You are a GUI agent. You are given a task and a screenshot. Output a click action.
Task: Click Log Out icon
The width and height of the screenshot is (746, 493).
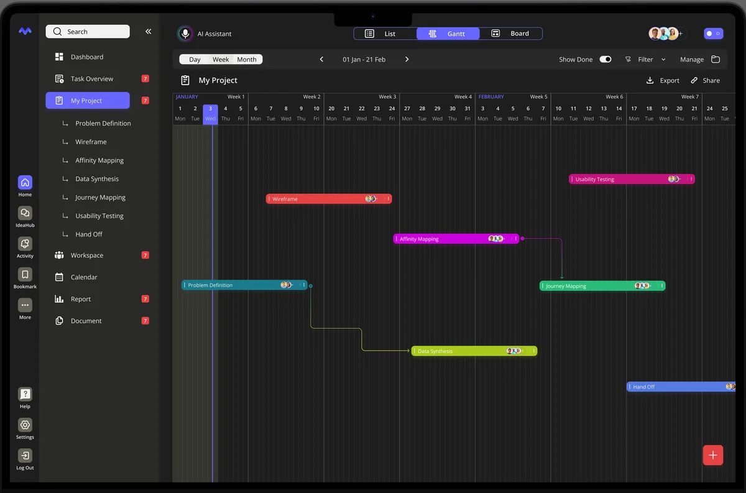(x=25, y=456)
